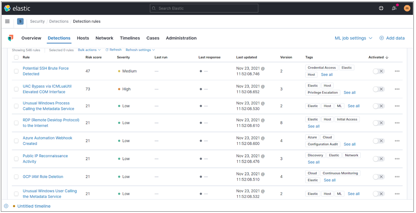Open the newsfeed notifications icon
This screenshot has width=416, height=213.
[394, 8]
